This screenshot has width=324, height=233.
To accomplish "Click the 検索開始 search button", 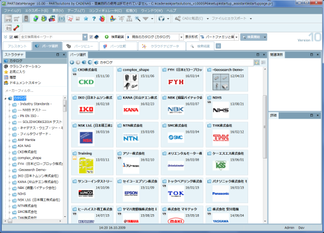I will [x=251, y=37].
